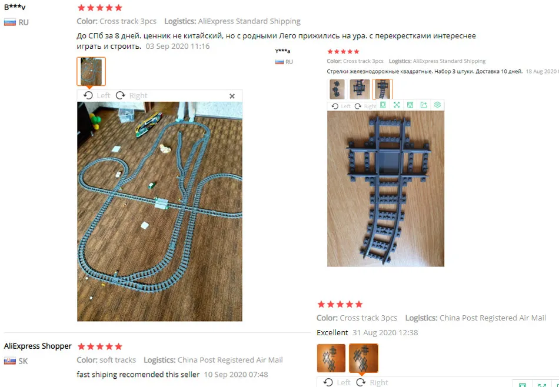Rotate B***v's review photo right
The image size is (559, 387).
click(x=132, y=95)
